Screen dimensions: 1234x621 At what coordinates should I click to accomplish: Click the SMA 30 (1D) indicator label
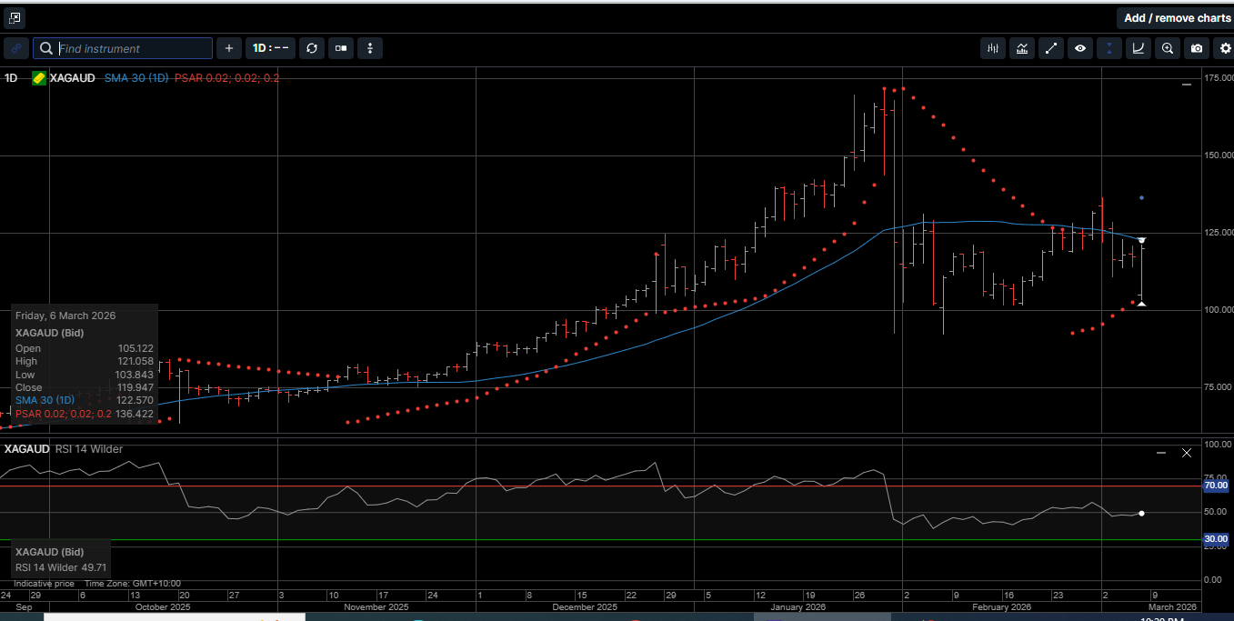click(x=136, y=78)
